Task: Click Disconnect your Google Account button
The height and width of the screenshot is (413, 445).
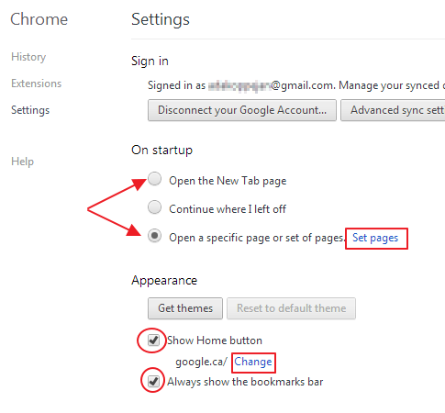Action: tap(242, 110)
